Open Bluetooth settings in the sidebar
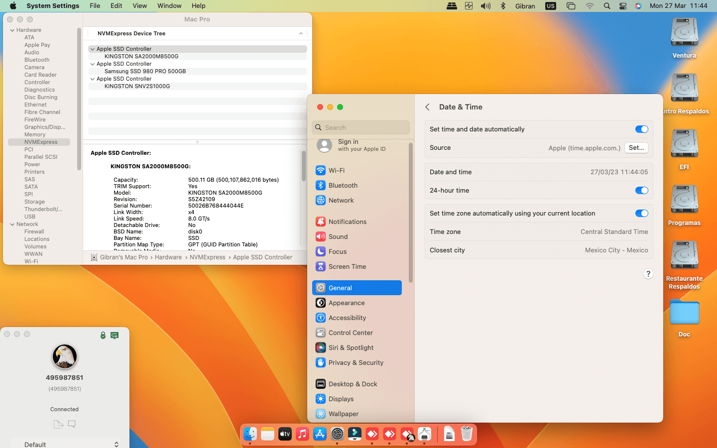Viewport: 717px width, 448px height. 343,185
